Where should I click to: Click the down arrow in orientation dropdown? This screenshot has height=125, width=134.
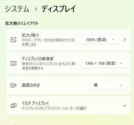pos(121,85)
